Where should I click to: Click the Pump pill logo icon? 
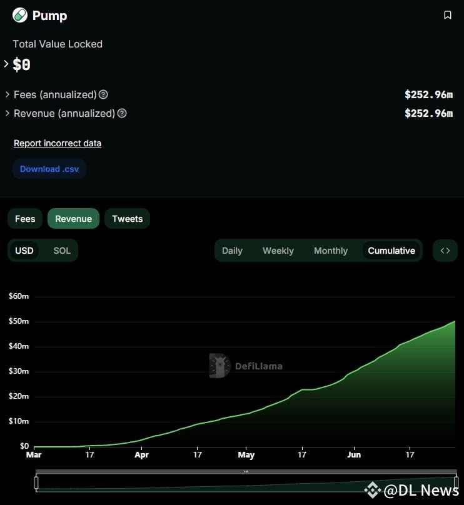point(20,15)
